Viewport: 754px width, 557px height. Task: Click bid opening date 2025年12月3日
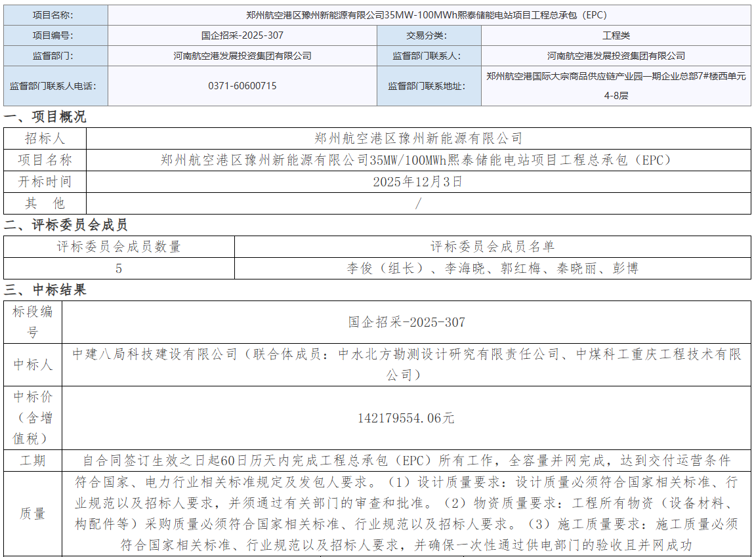(x=418, y=182)
